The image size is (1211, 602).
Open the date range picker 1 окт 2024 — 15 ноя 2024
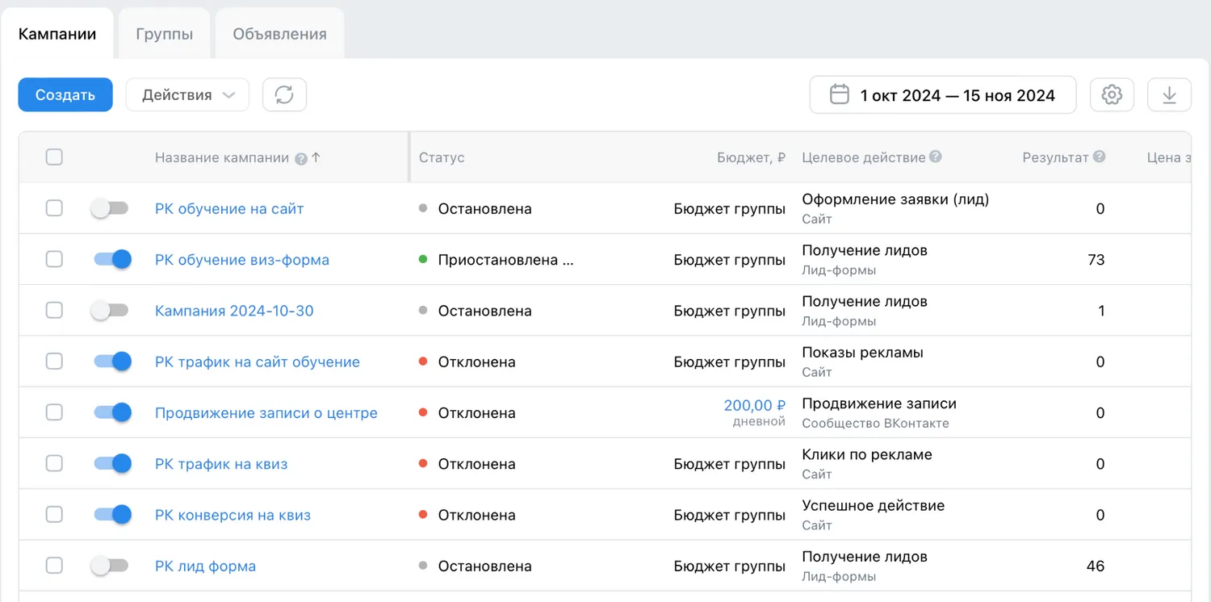coord(943,94)
